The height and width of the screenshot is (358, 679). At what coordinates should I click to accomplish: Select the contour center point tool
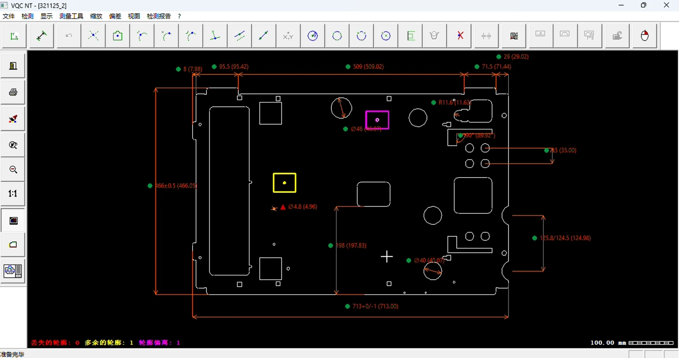118,36
